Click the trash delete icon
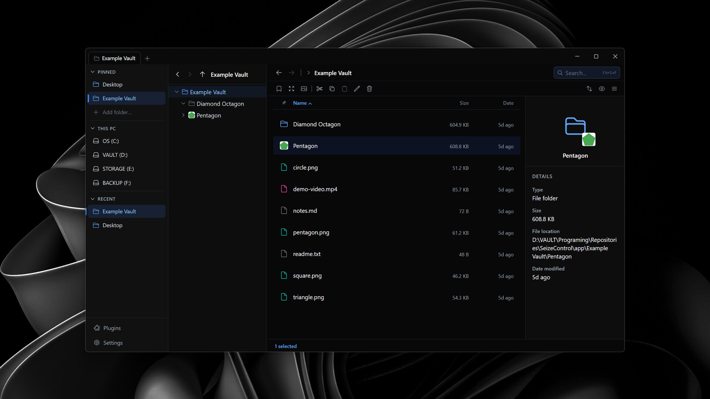The height and width of the screenshot is (399, 710). [369, 89]
